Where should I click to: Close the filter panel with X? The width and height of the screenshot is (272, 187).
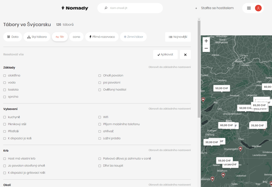(185, 54)
